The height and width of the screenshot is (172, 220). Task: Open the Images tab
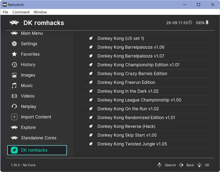(37, 75)
